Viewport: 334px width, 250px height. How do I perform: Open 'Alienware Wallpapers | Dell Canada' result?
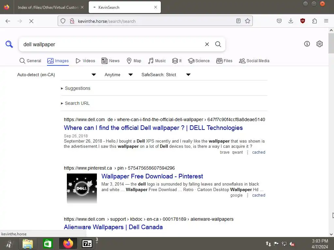point(113,227)
